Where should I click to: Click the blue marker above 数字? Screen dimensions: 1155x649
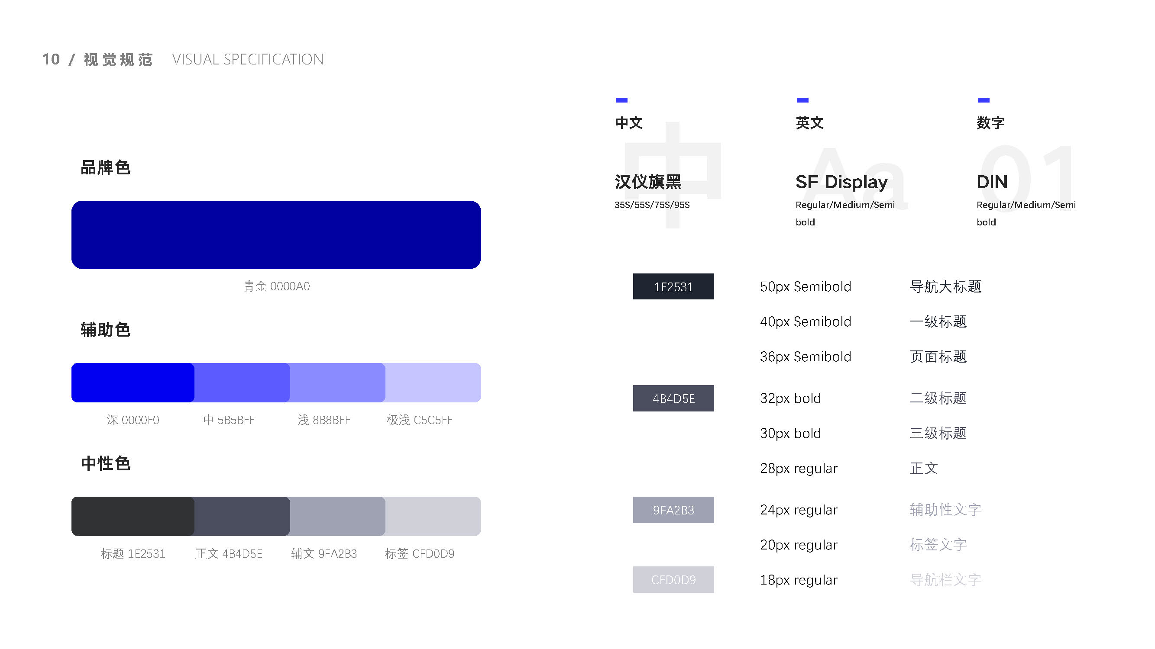click(x=983, y=100)
